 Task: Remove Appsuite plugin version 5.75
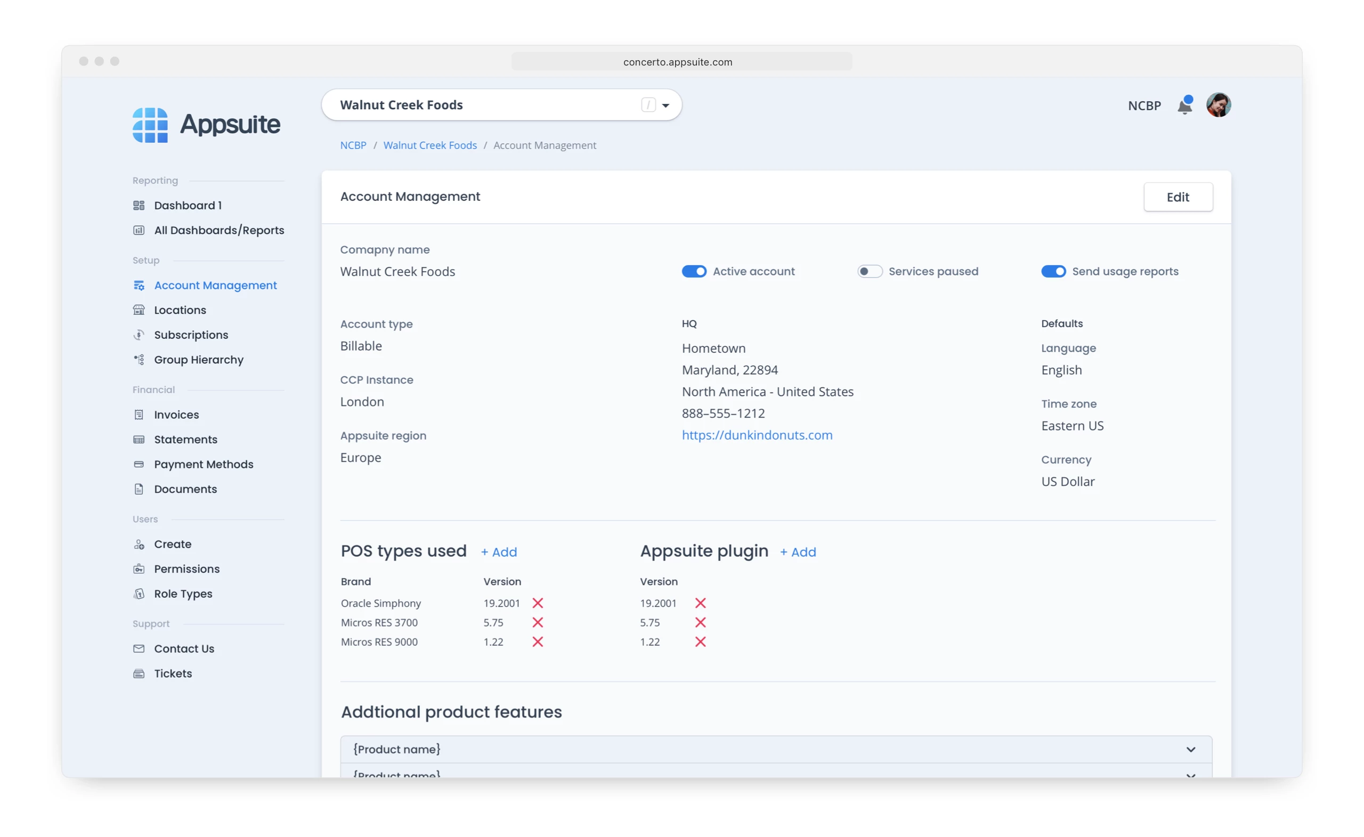tap(700, 622)
